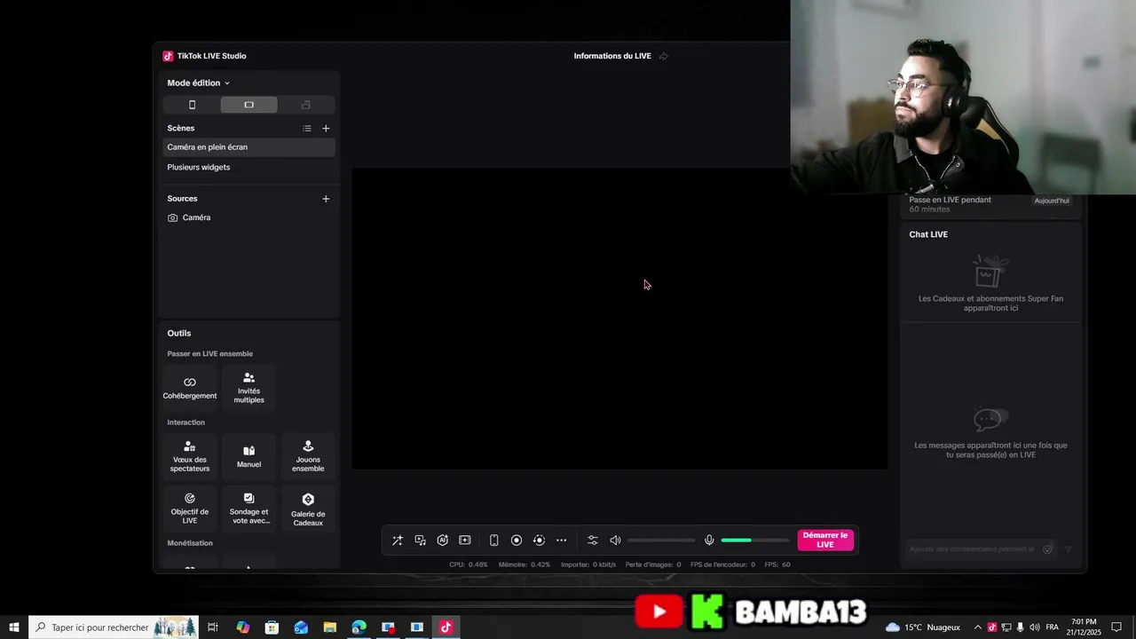Open the media music icon in toolbar
This screenshot has height=639, width=1136.
421,540
